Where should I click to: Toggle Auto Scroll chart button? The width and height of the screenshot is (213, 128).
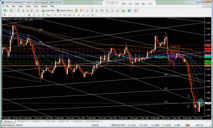(x=113, y=11)
